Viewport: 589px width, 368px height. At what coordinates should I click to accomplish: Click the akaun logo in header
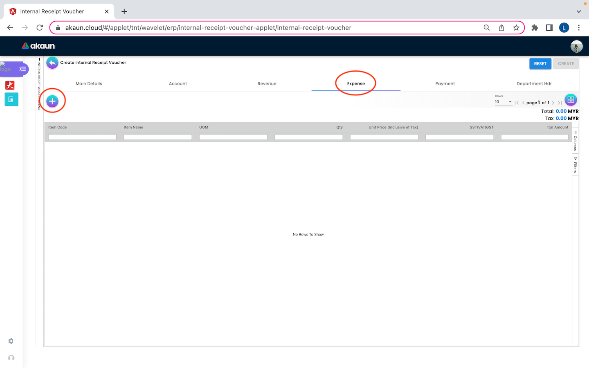38,46
